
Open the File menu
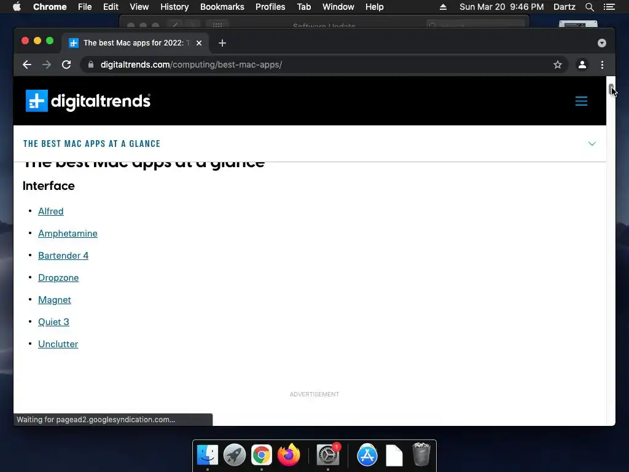coord(85,7)
